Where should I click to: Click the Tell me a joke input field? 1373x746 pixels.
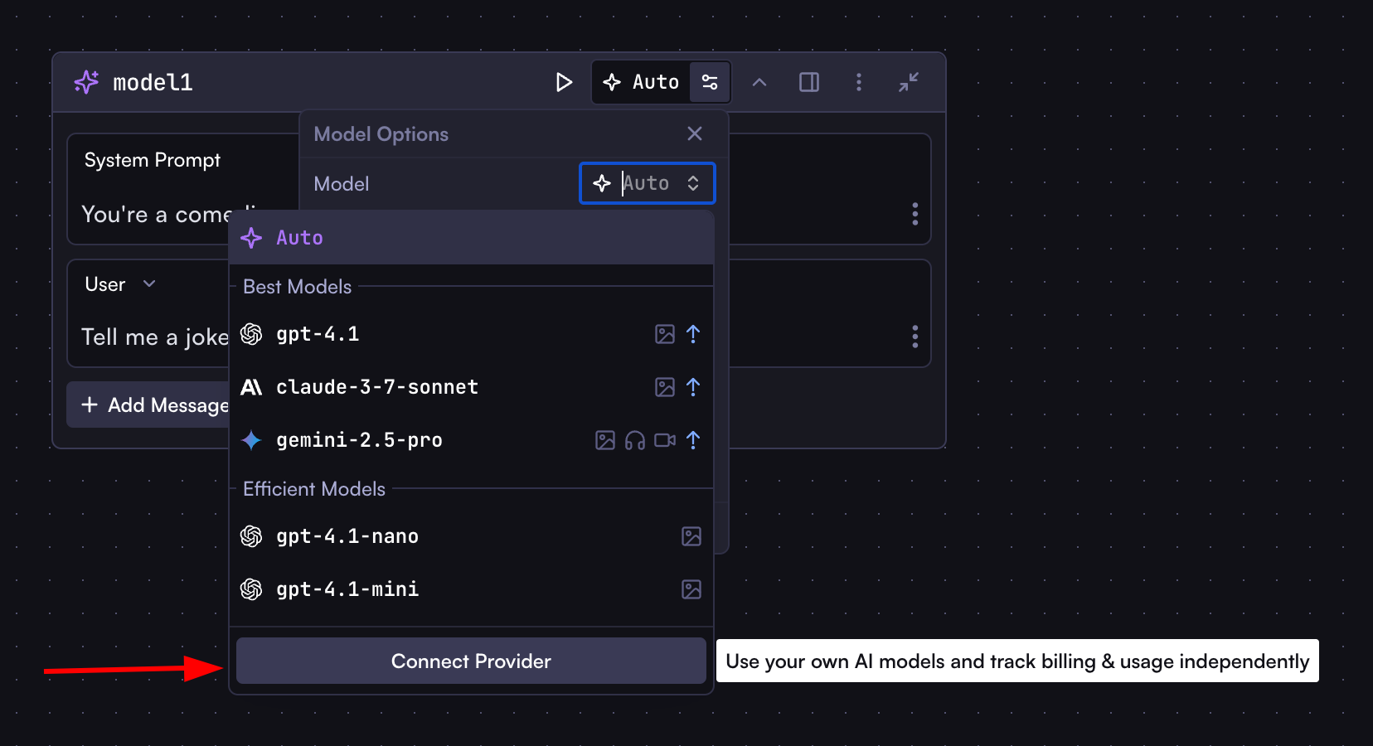click(x=154, y=337)
